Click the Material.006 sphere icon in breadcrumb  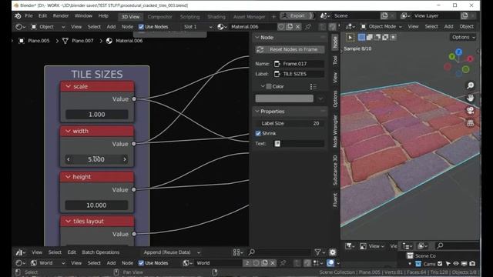click(x=109, y=41)
